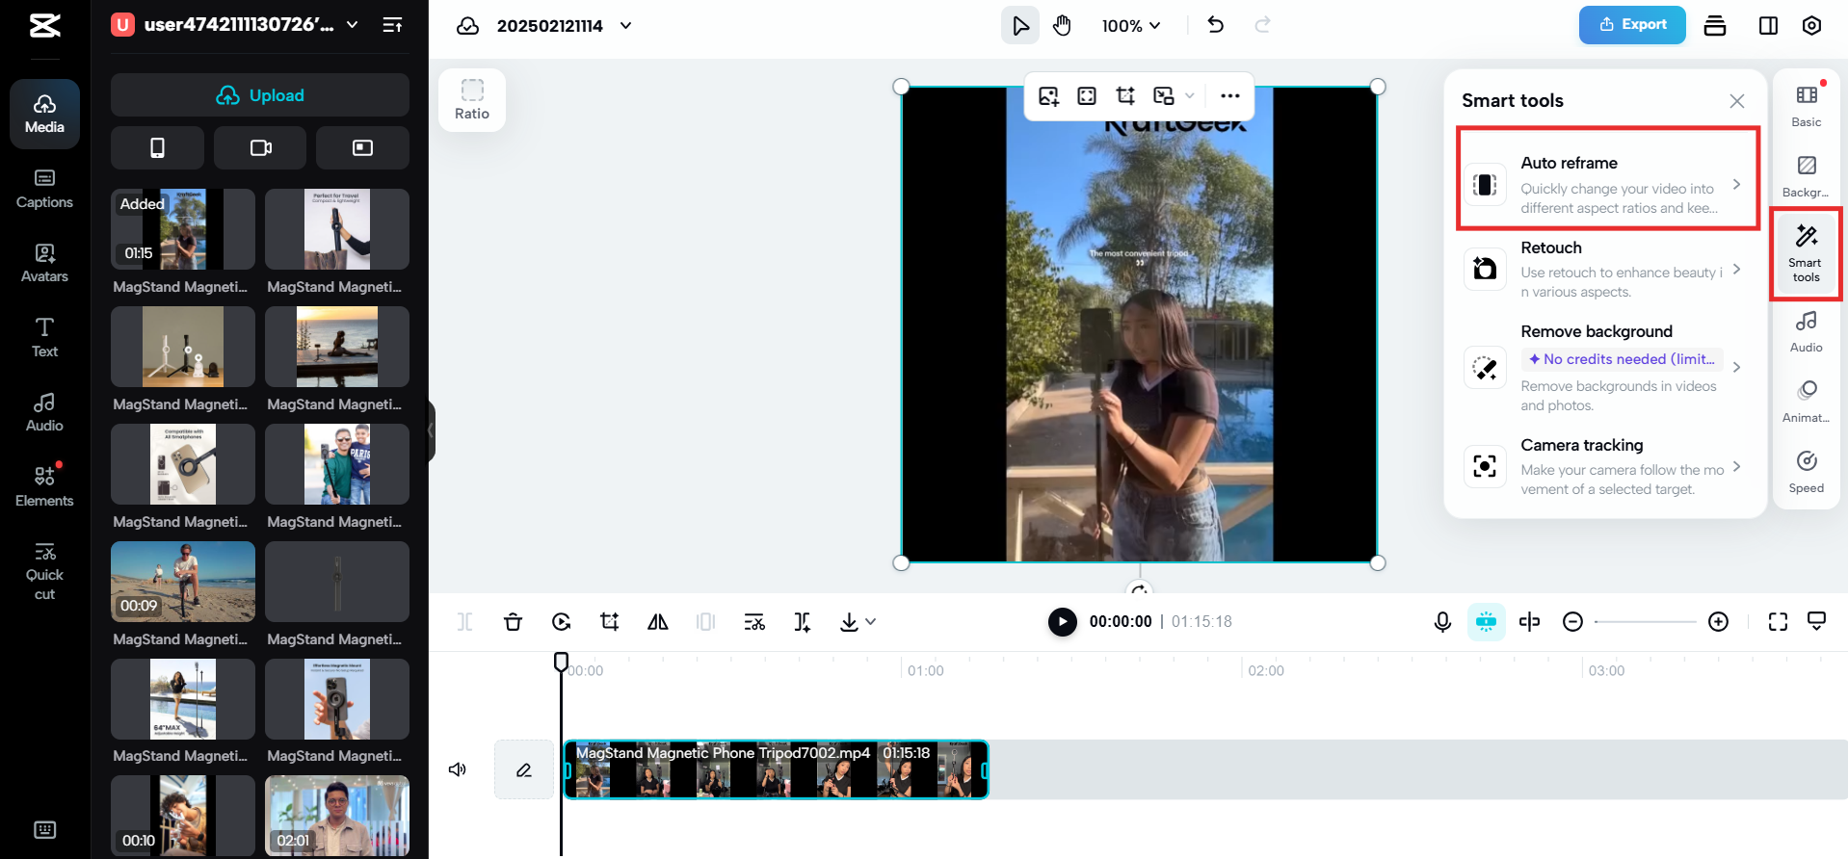Click the Upload button

click(x=260, y=95)
